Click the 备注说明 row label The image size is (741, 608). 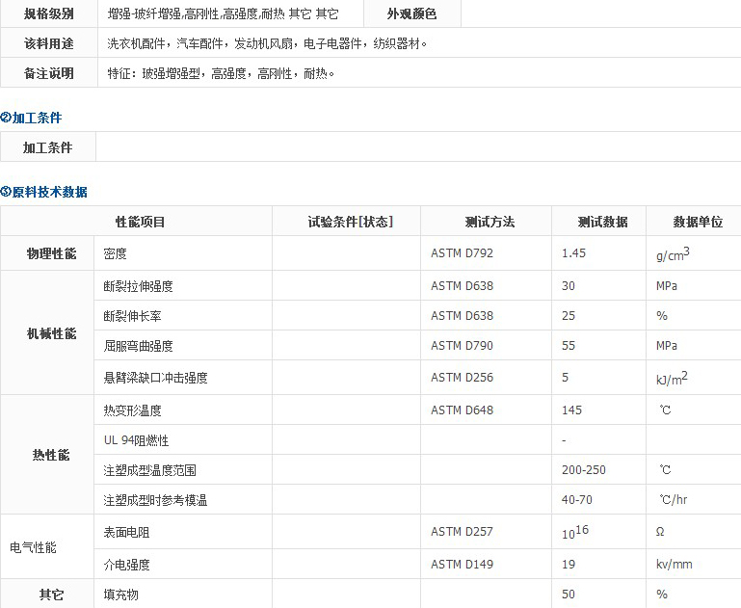(x=48, y=73)
